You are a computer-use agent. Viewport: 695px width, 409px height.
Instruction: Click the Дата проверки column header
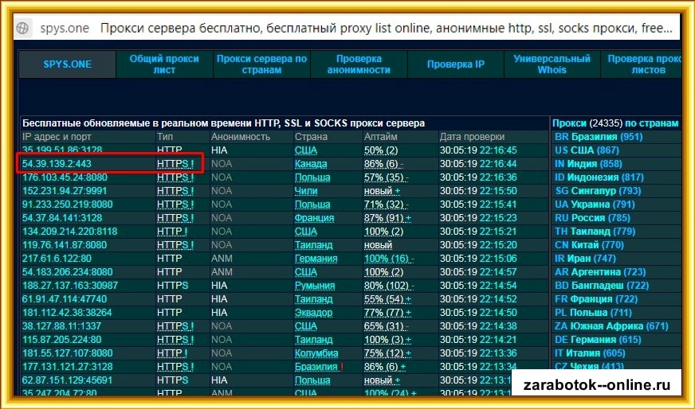[472, 137]
